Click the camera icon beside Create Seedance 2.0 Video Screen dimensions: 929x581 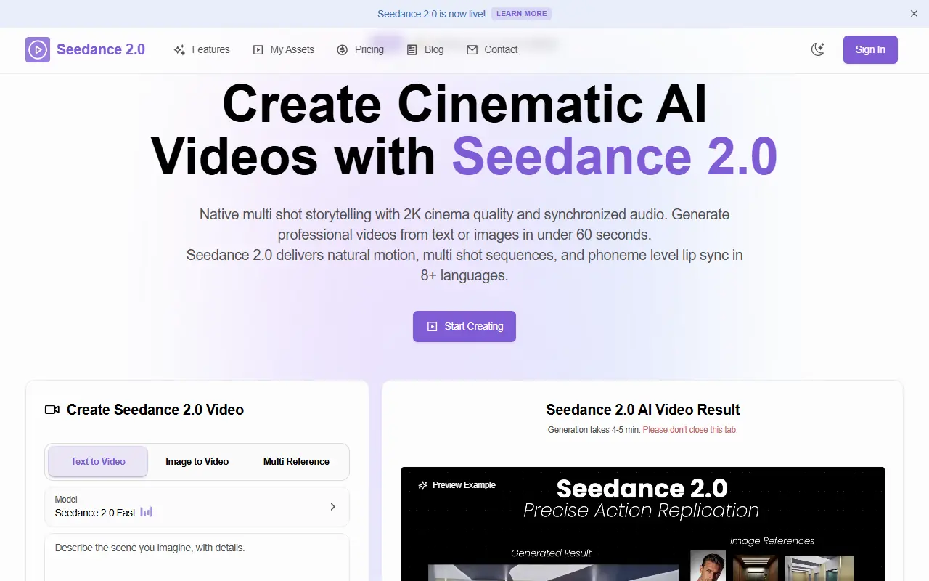coord(52,410)
